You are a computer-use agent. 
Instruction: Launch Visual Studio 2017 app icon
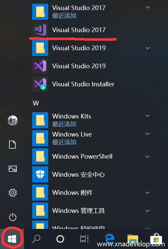pos(40,30)
